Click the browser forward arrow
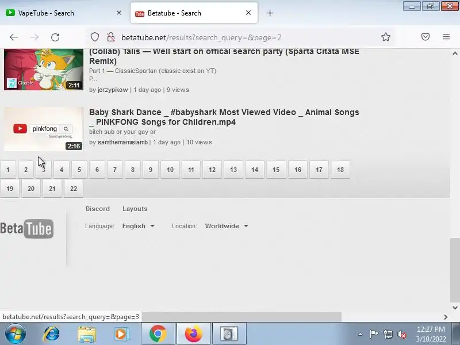The height and width of the screenshot is (345, 460). pyautogui.click(x=34, y=37)
